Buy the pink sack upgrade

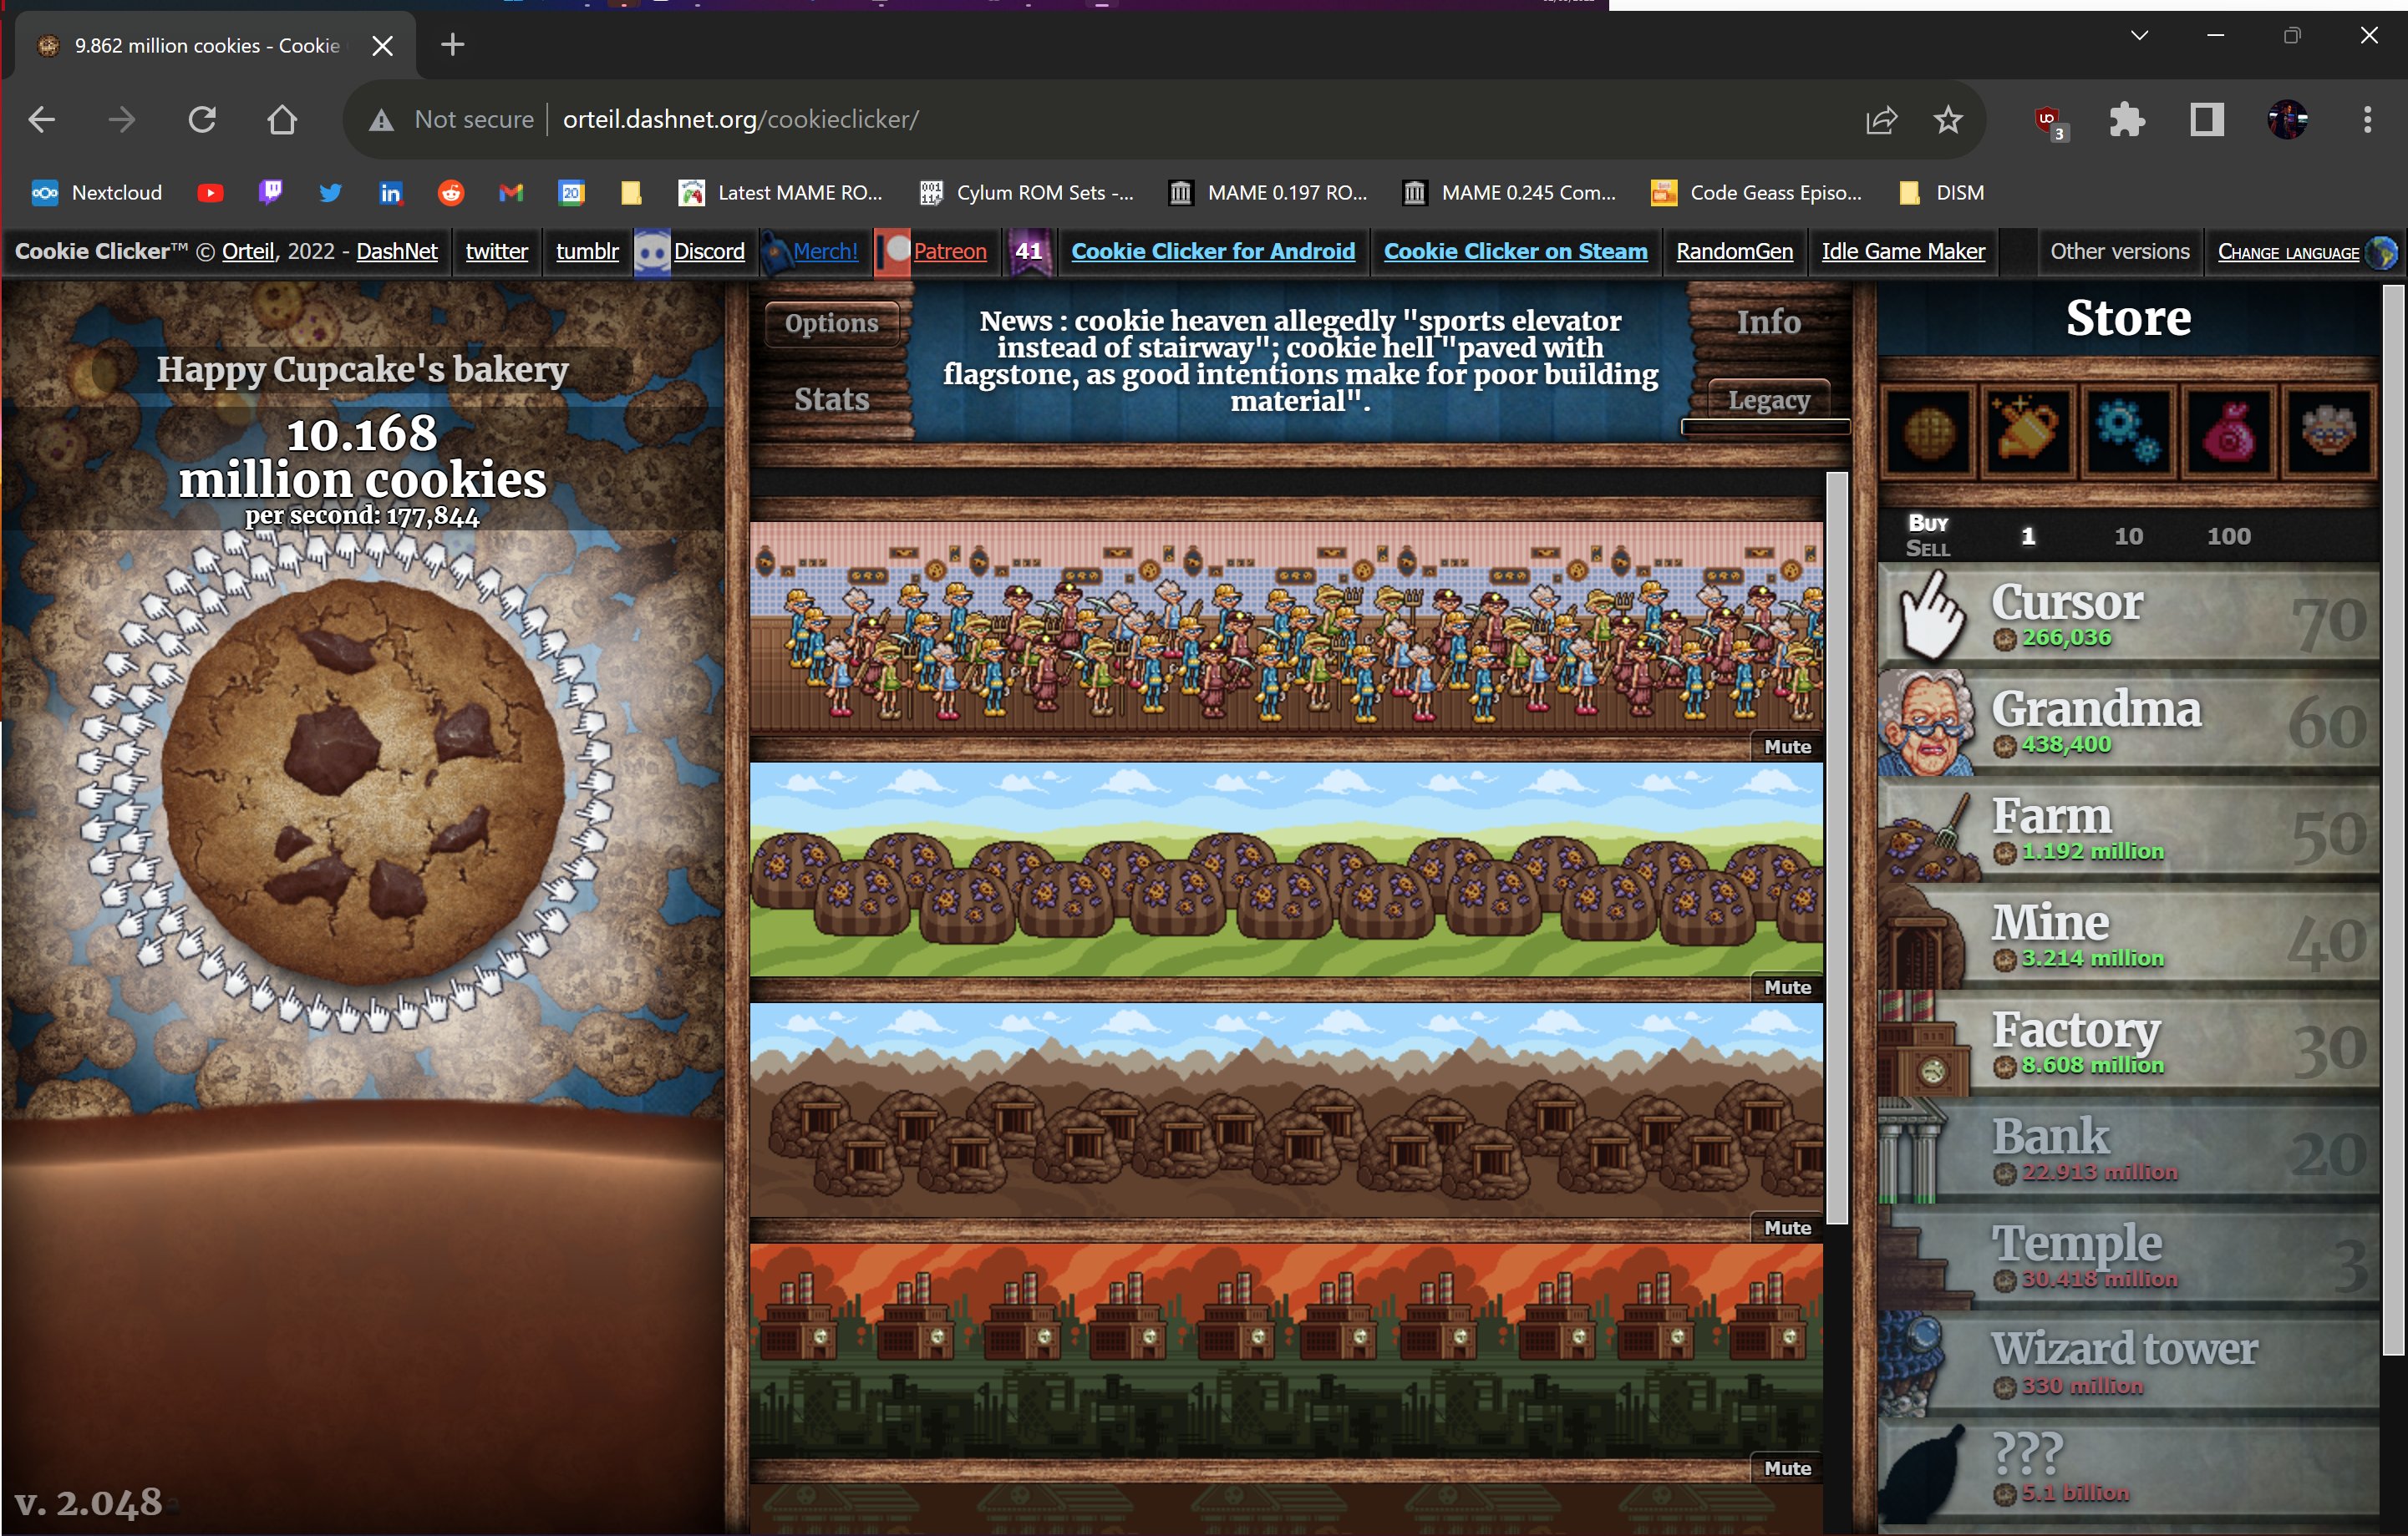click(2229, 432)
